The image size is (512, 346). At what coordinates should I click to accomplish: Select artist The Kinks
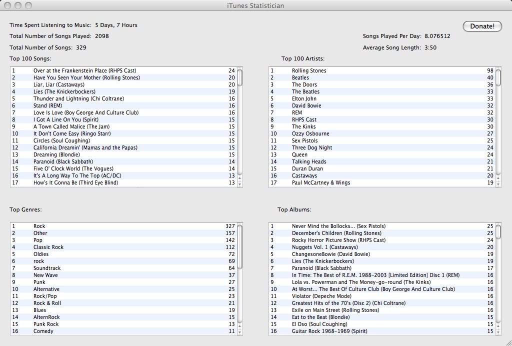[382, 126]
